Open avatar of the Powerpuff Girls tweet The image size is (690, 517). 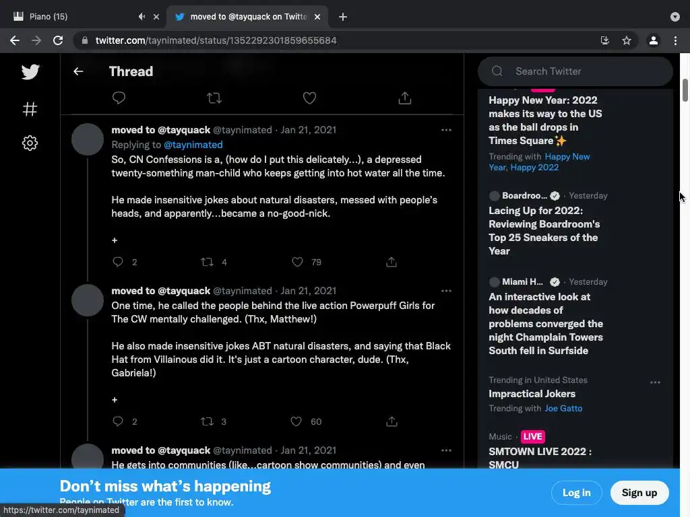click(88, 300)
